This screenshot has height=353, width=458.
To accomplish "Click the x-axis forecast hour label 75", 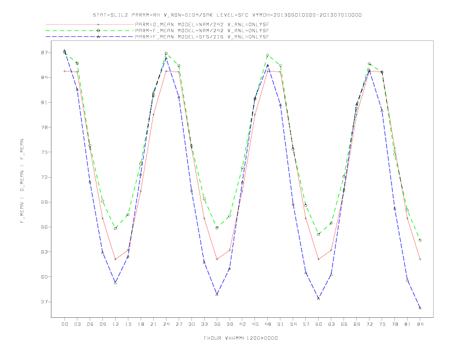I will tap(382, 324).
